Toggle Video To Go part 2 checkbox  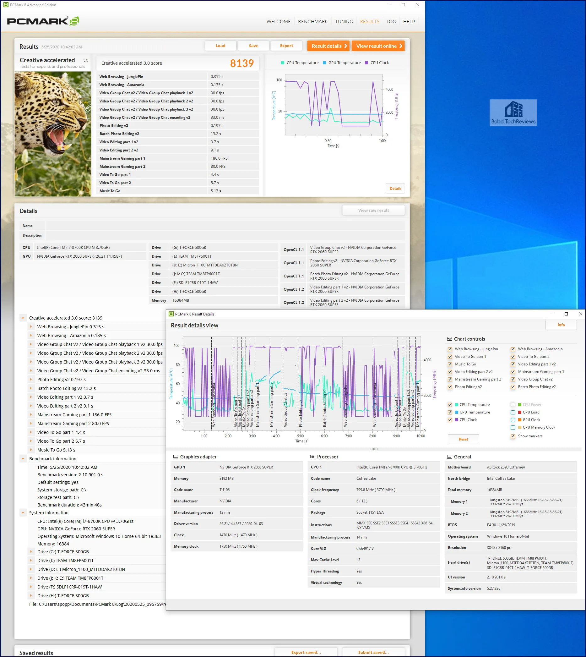513,357
